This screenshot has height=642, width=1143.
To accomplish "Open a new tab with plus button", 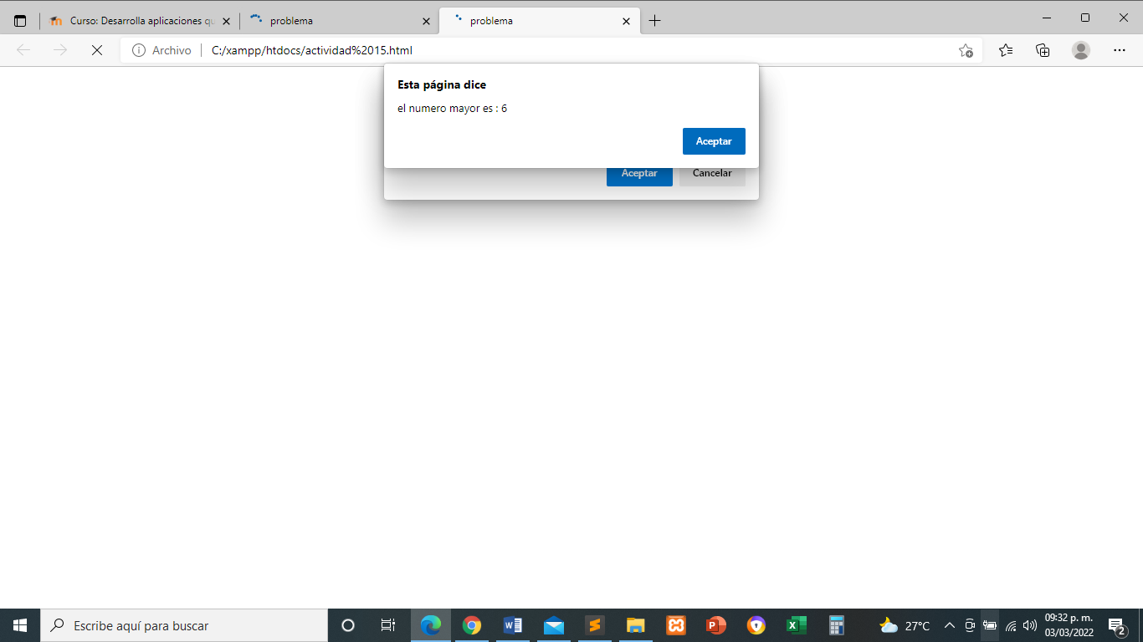I will click(654, 21).
